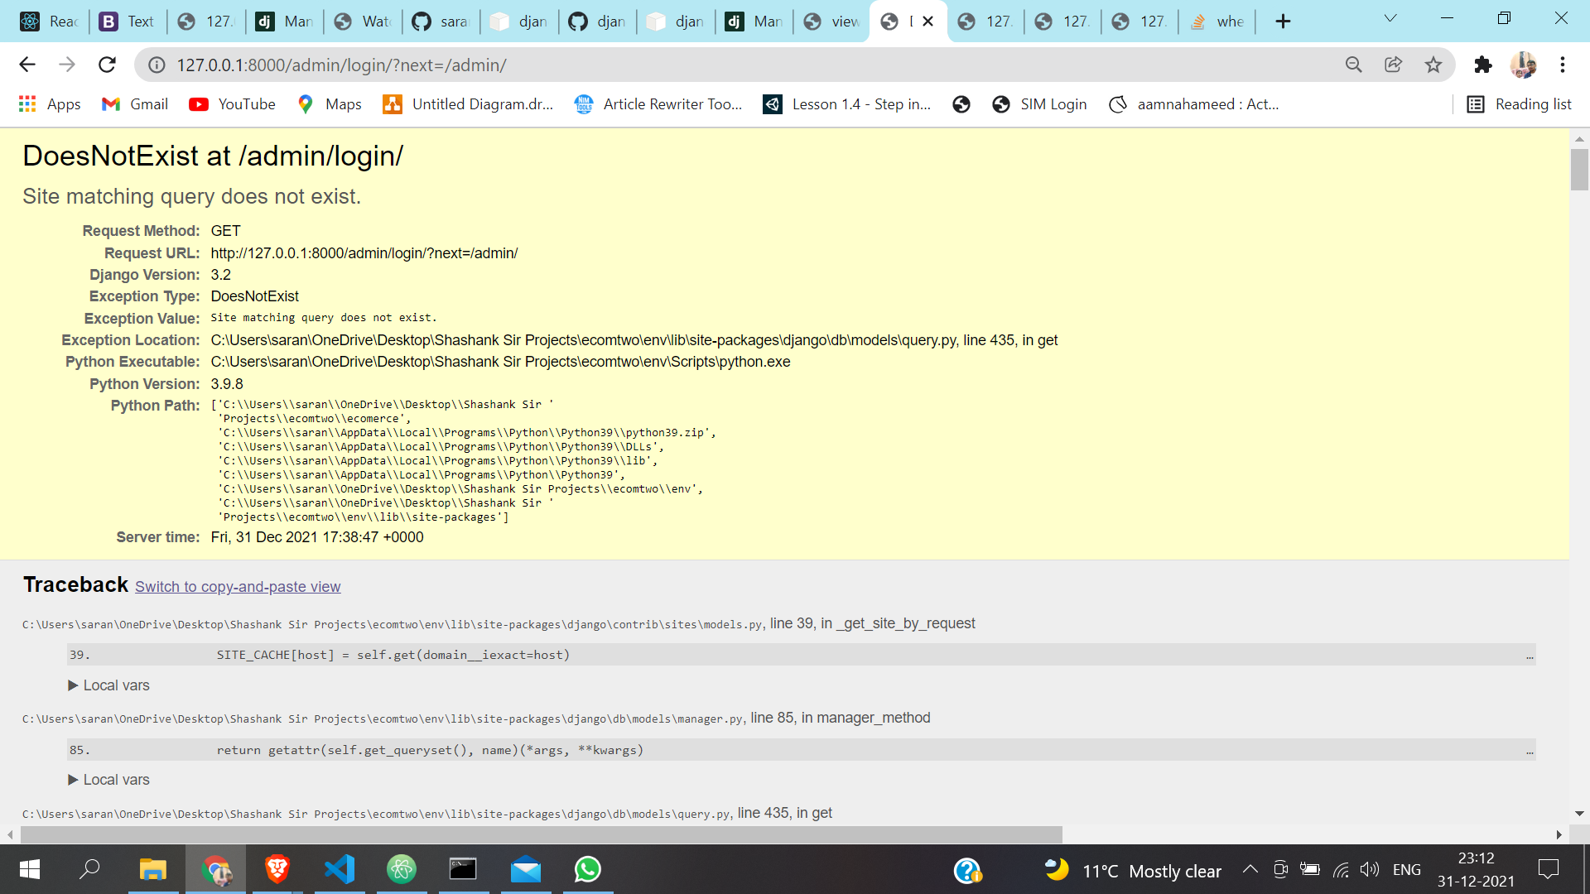The height and width of the screenshot is (894, 1590).
Task: Switch to the GitHub 'sara' tab
Action: 440,22
